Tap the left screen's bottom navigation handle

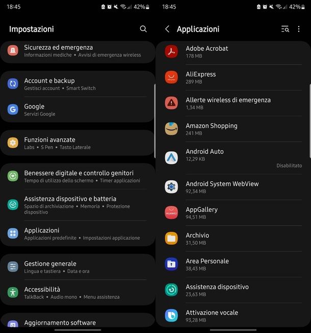point(77,330)
